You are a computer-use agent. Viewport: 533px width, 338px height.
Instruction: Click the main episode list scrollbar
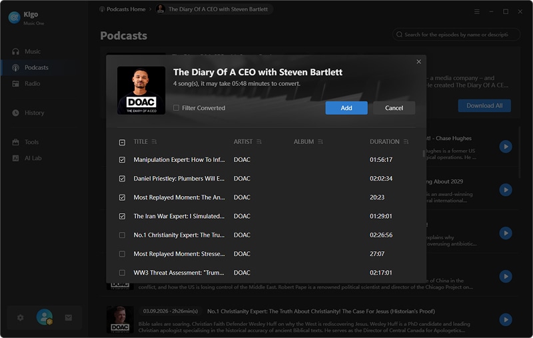coord(519,153)
